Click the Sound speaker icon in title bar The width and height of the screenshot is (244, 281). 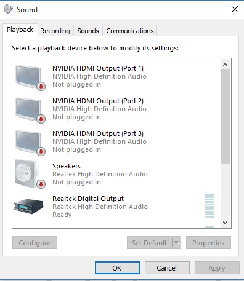click(x=9, y=9)
